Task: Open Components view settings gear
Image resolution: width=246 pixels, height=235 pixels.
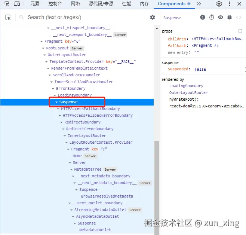Action: click(153, 17)
